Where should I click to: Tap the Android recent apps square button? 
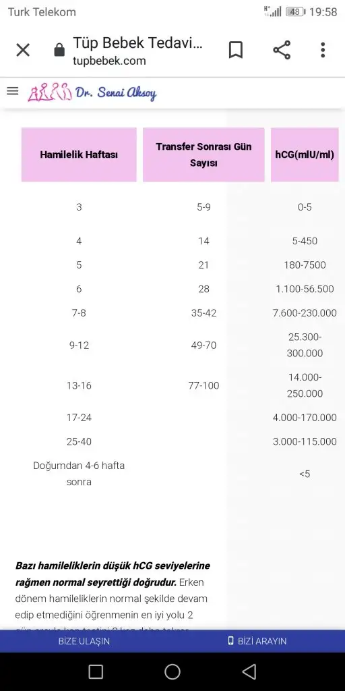pos(96,671)
